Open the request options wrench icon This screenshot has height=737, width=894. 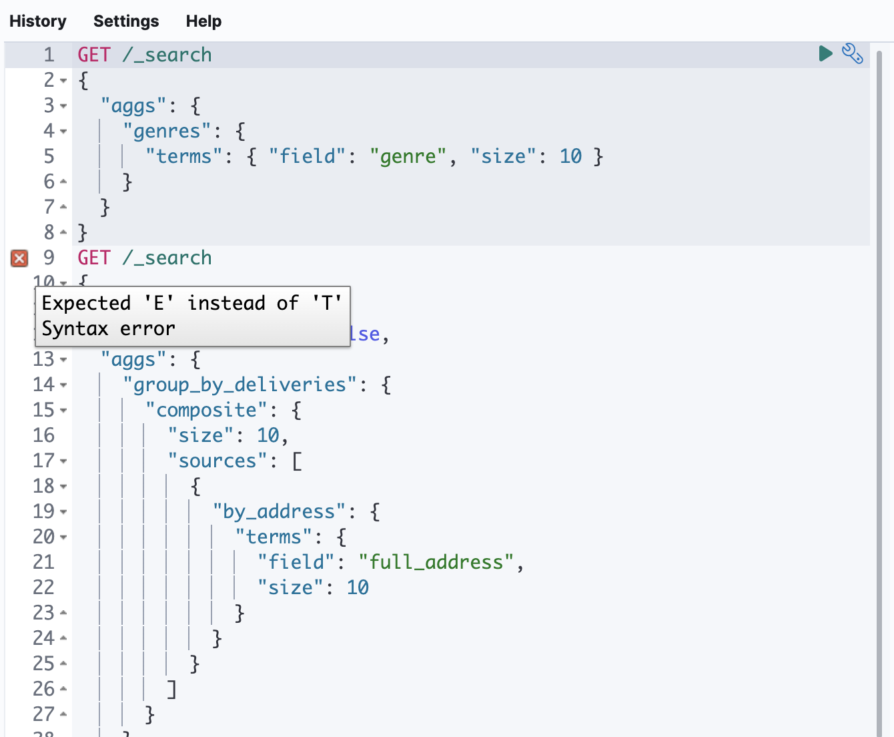coord(853,53)
